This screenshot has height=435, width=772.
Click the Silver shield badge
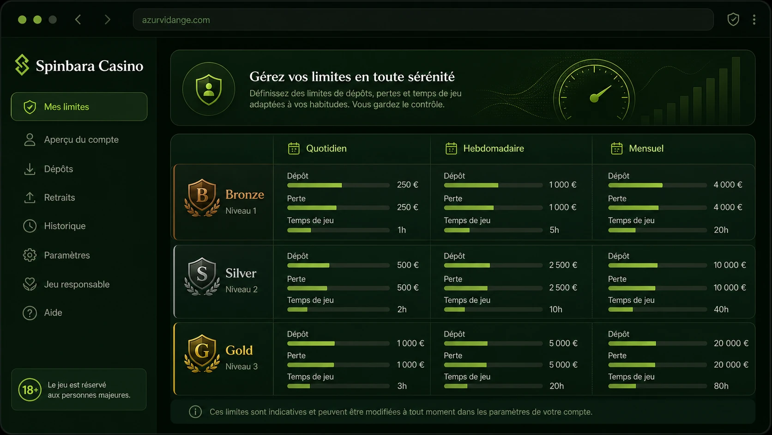pos(202,276)
